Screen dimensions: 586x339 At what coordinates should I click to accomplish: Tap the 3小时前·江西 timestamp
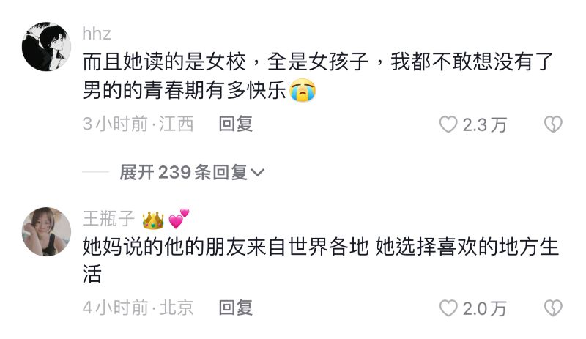pos(138,124)
